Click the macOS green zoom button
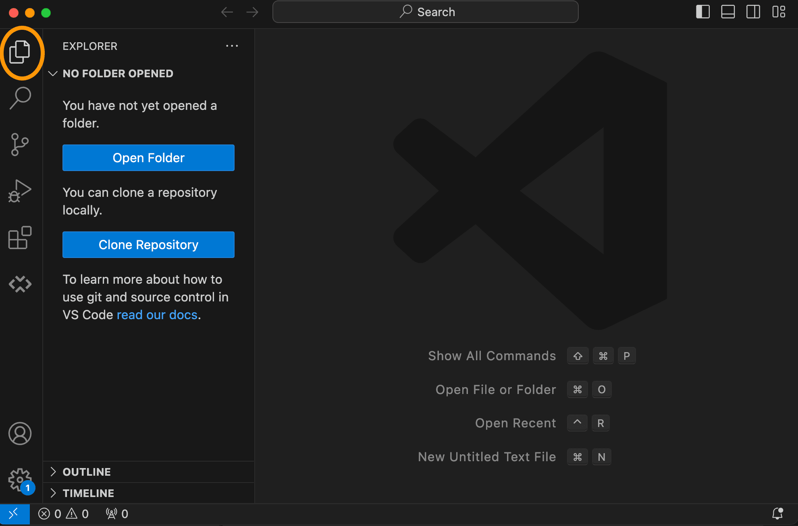This screenshot has width=798, height=526. 46,13
